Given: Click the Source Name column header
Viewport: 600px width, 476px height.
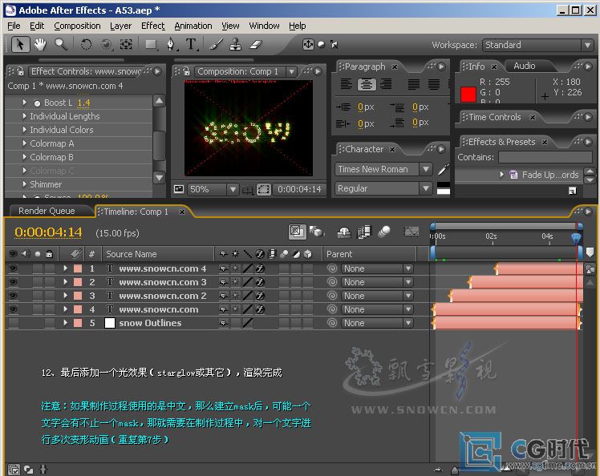Looking at the screenshot, I should pyautogui.click(x=132, y=254).
